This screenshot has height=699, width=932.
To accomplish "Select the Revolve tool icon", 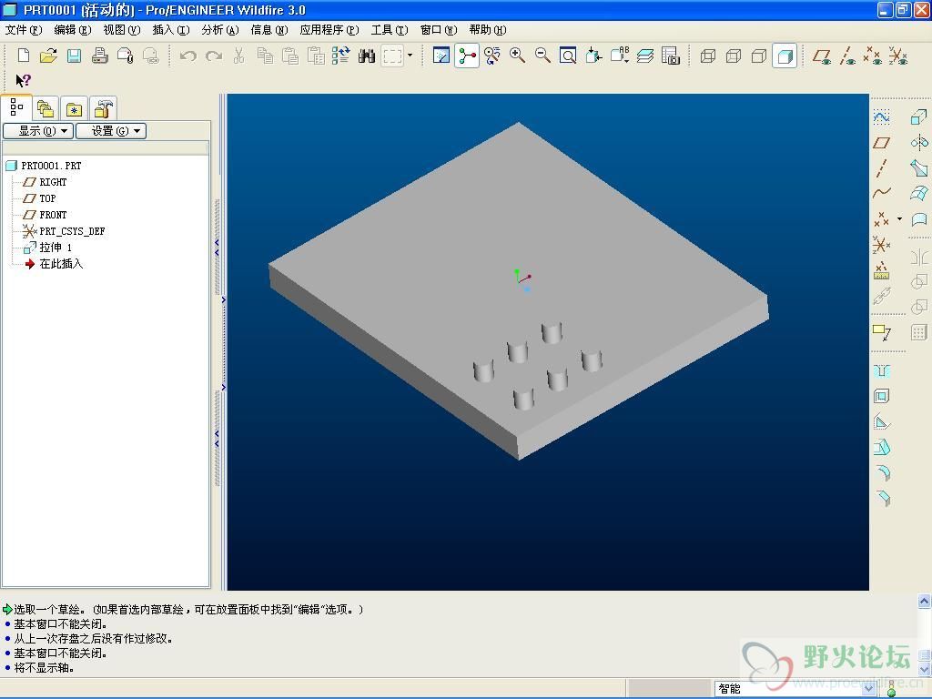I will [919, 142].
